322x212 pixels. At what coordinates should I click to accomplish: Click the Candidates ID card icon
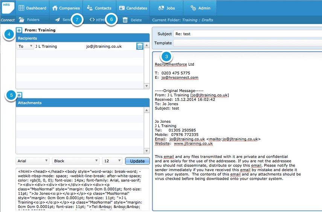click(122, 8)
